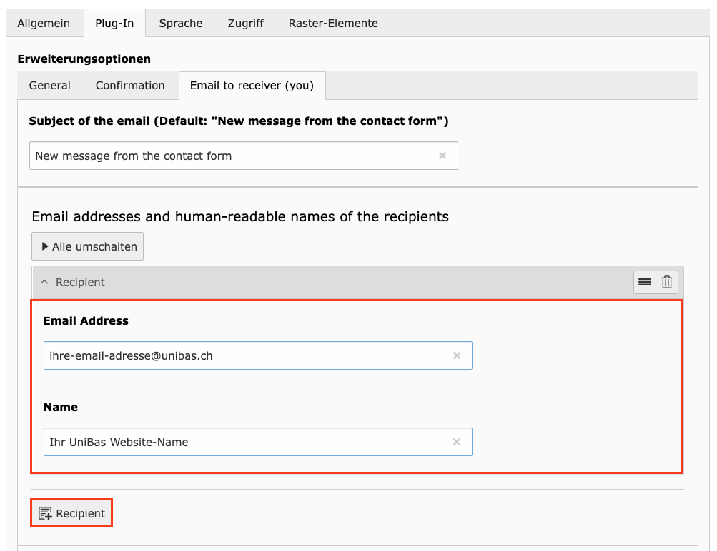Viewport: 717px width, 551px height.
Task: Open the Confirmation sub-tab
Action: click(129, 85)
